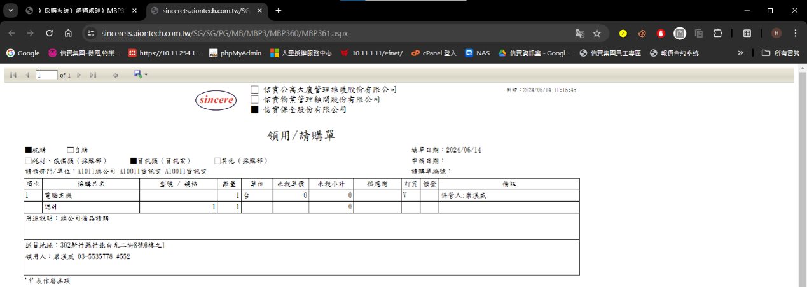This screenshot has height=287, width=807.
Task: Close the 採購系統 tab
Action: pos(134,11)
